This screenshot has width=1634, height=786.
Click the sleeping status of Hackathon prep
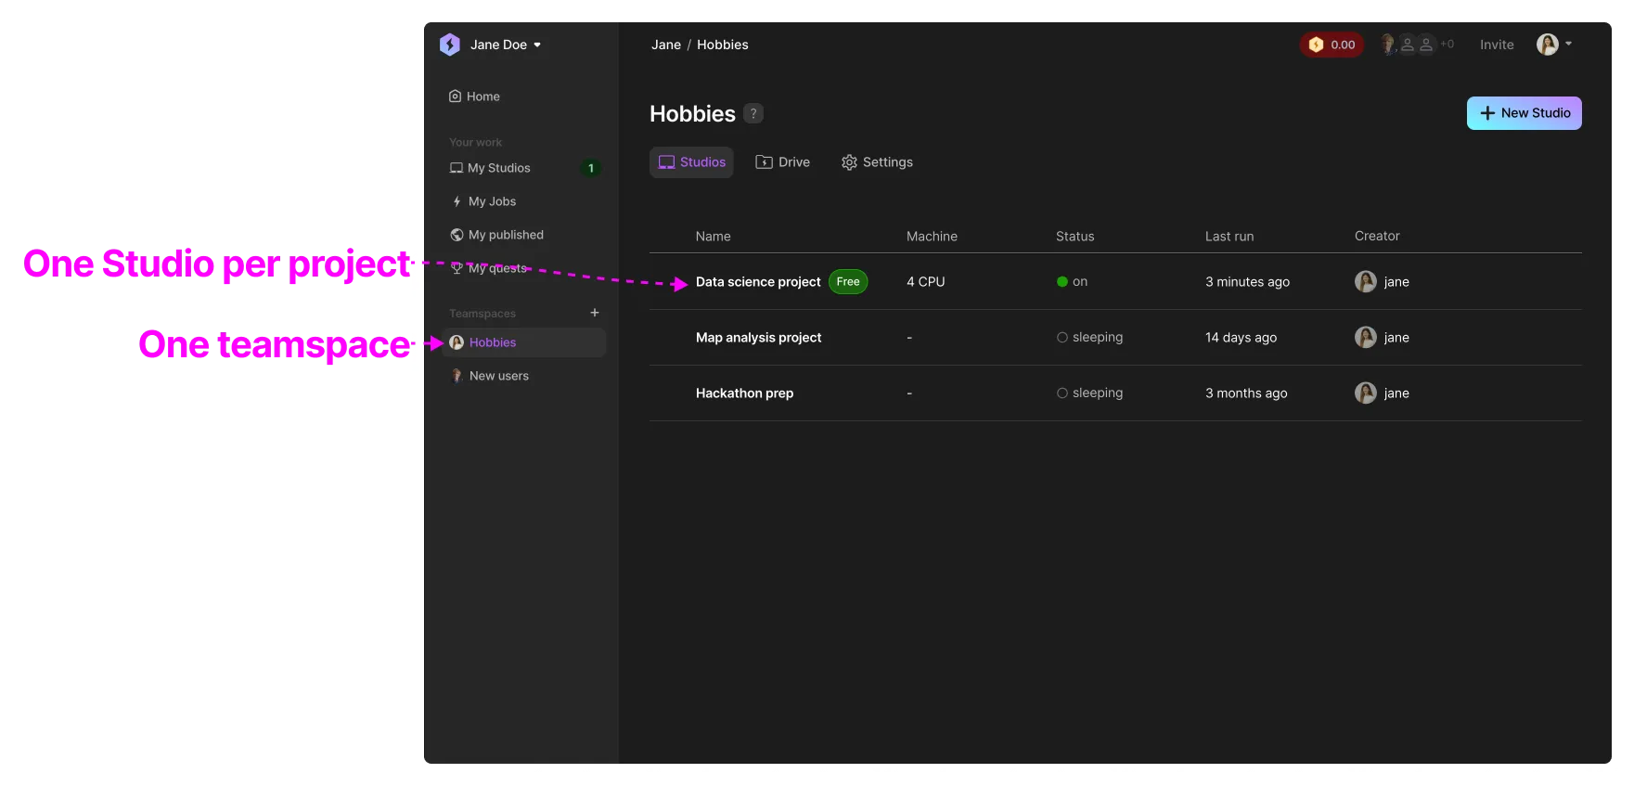coord(1089,393)
